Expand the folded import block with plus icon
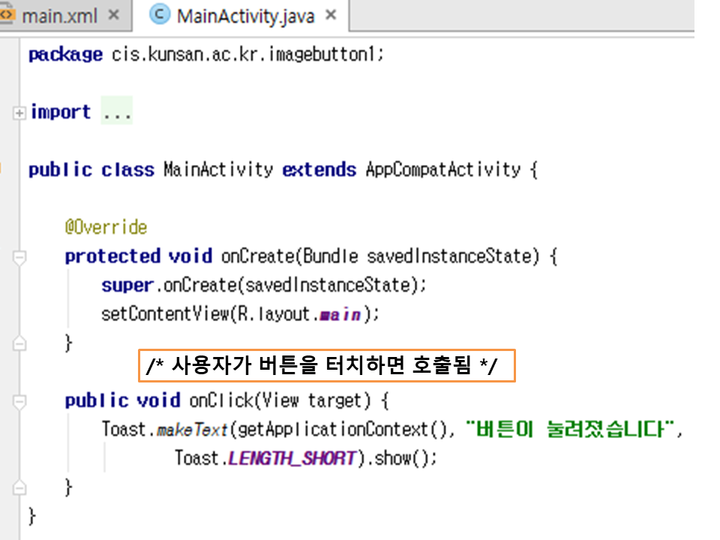The image size is (720, 540). click(x=19, y=112)
